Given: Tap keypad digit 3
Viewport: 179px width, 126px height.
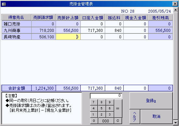Looking at the screenshot, I should pos(110,115).
